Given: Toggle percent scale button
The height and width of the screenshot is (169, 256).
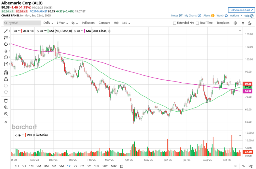Looking at the screenshot, I should tap(244, 166).
